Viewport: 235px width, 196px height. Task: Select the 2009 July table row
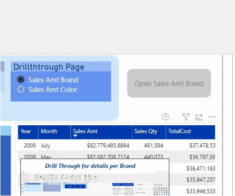pyautogui.click(x=117, y=145)
